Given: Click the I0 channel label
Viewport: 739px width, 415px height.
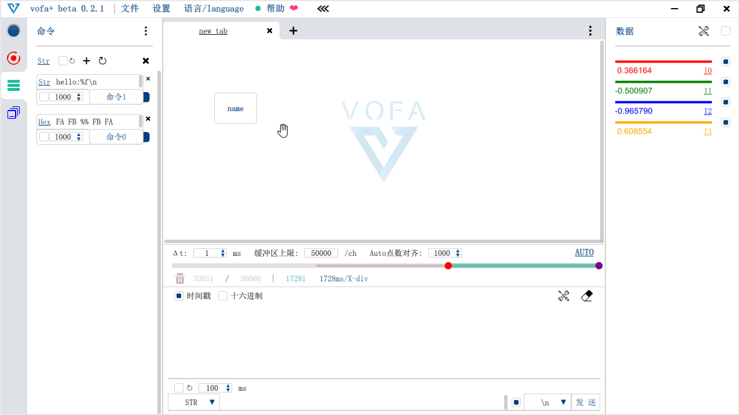Looking at the screenshot, I should (708, 71).
